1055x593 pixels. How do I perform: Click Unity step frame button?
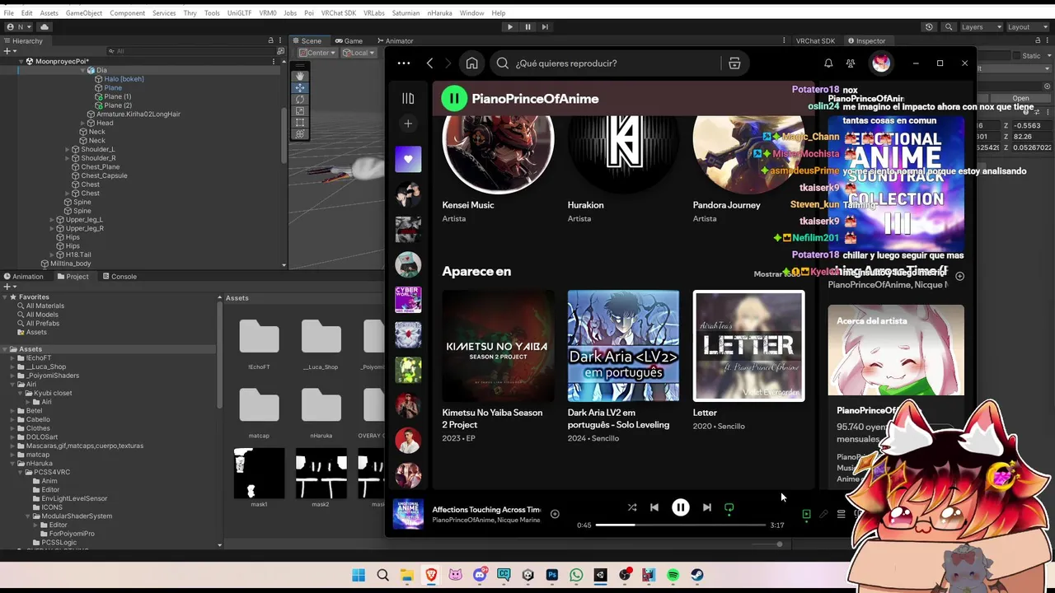tap(545, 26)
